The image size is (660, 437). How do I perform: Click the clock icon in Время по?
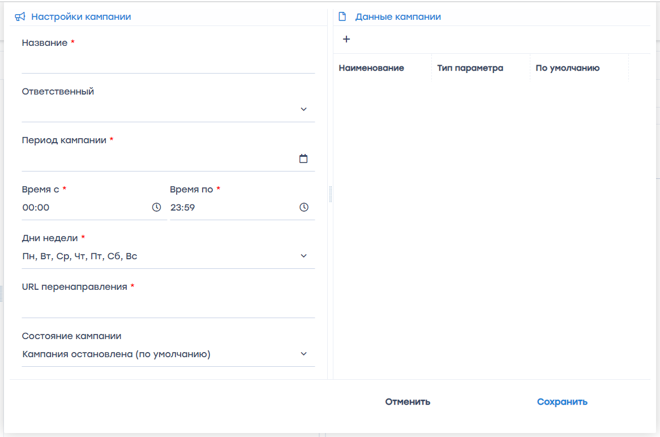pyautogui.click(x=304, y=207)
